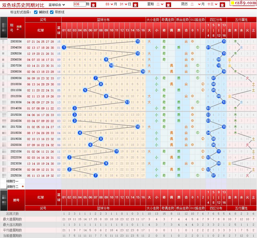Click blue ball 16 in the 2008036 row
The width and height of the screenshot is (257, 238).
[143, 71]
